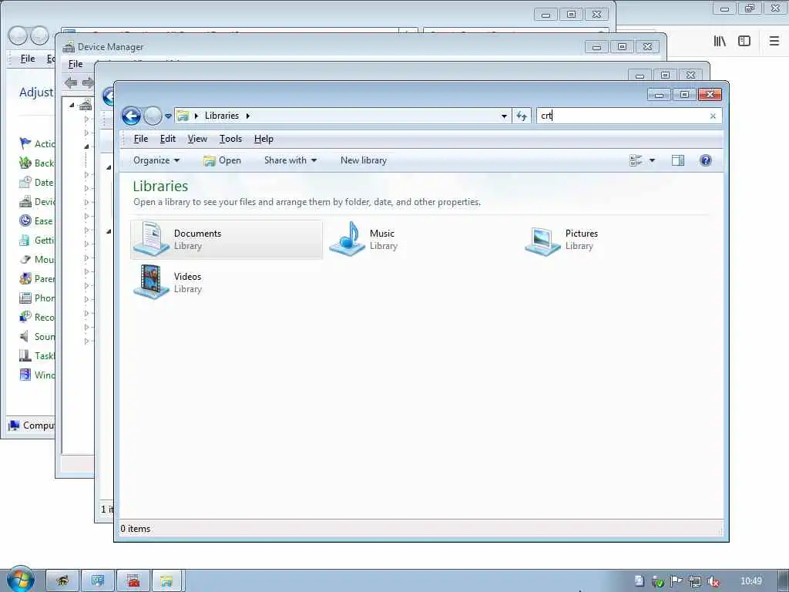The image size is (789, 592).
Task: Open the Edit menu in Libraries window
Action: click(x=167, y=139)
